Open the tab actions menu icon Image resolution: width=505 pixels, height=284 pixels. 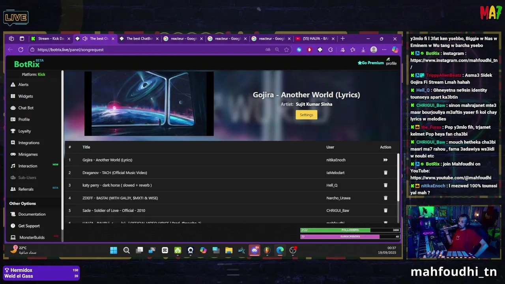pyautogui.click(x=22, y=39)
